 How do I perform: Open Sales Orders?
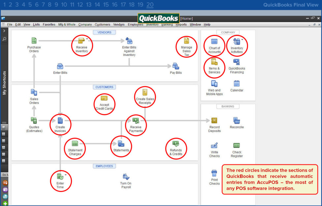tap(34, 92)
